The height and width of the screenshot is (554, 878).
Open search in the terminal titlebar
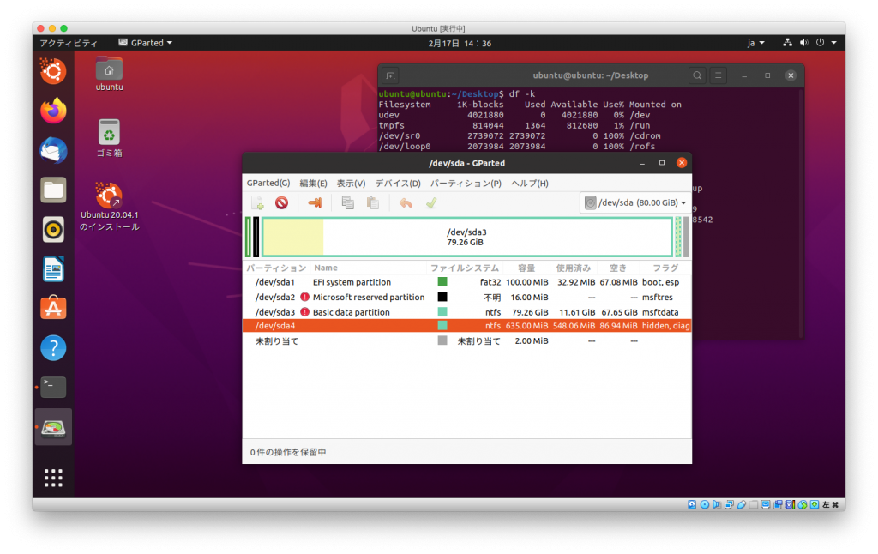[697, 75]
